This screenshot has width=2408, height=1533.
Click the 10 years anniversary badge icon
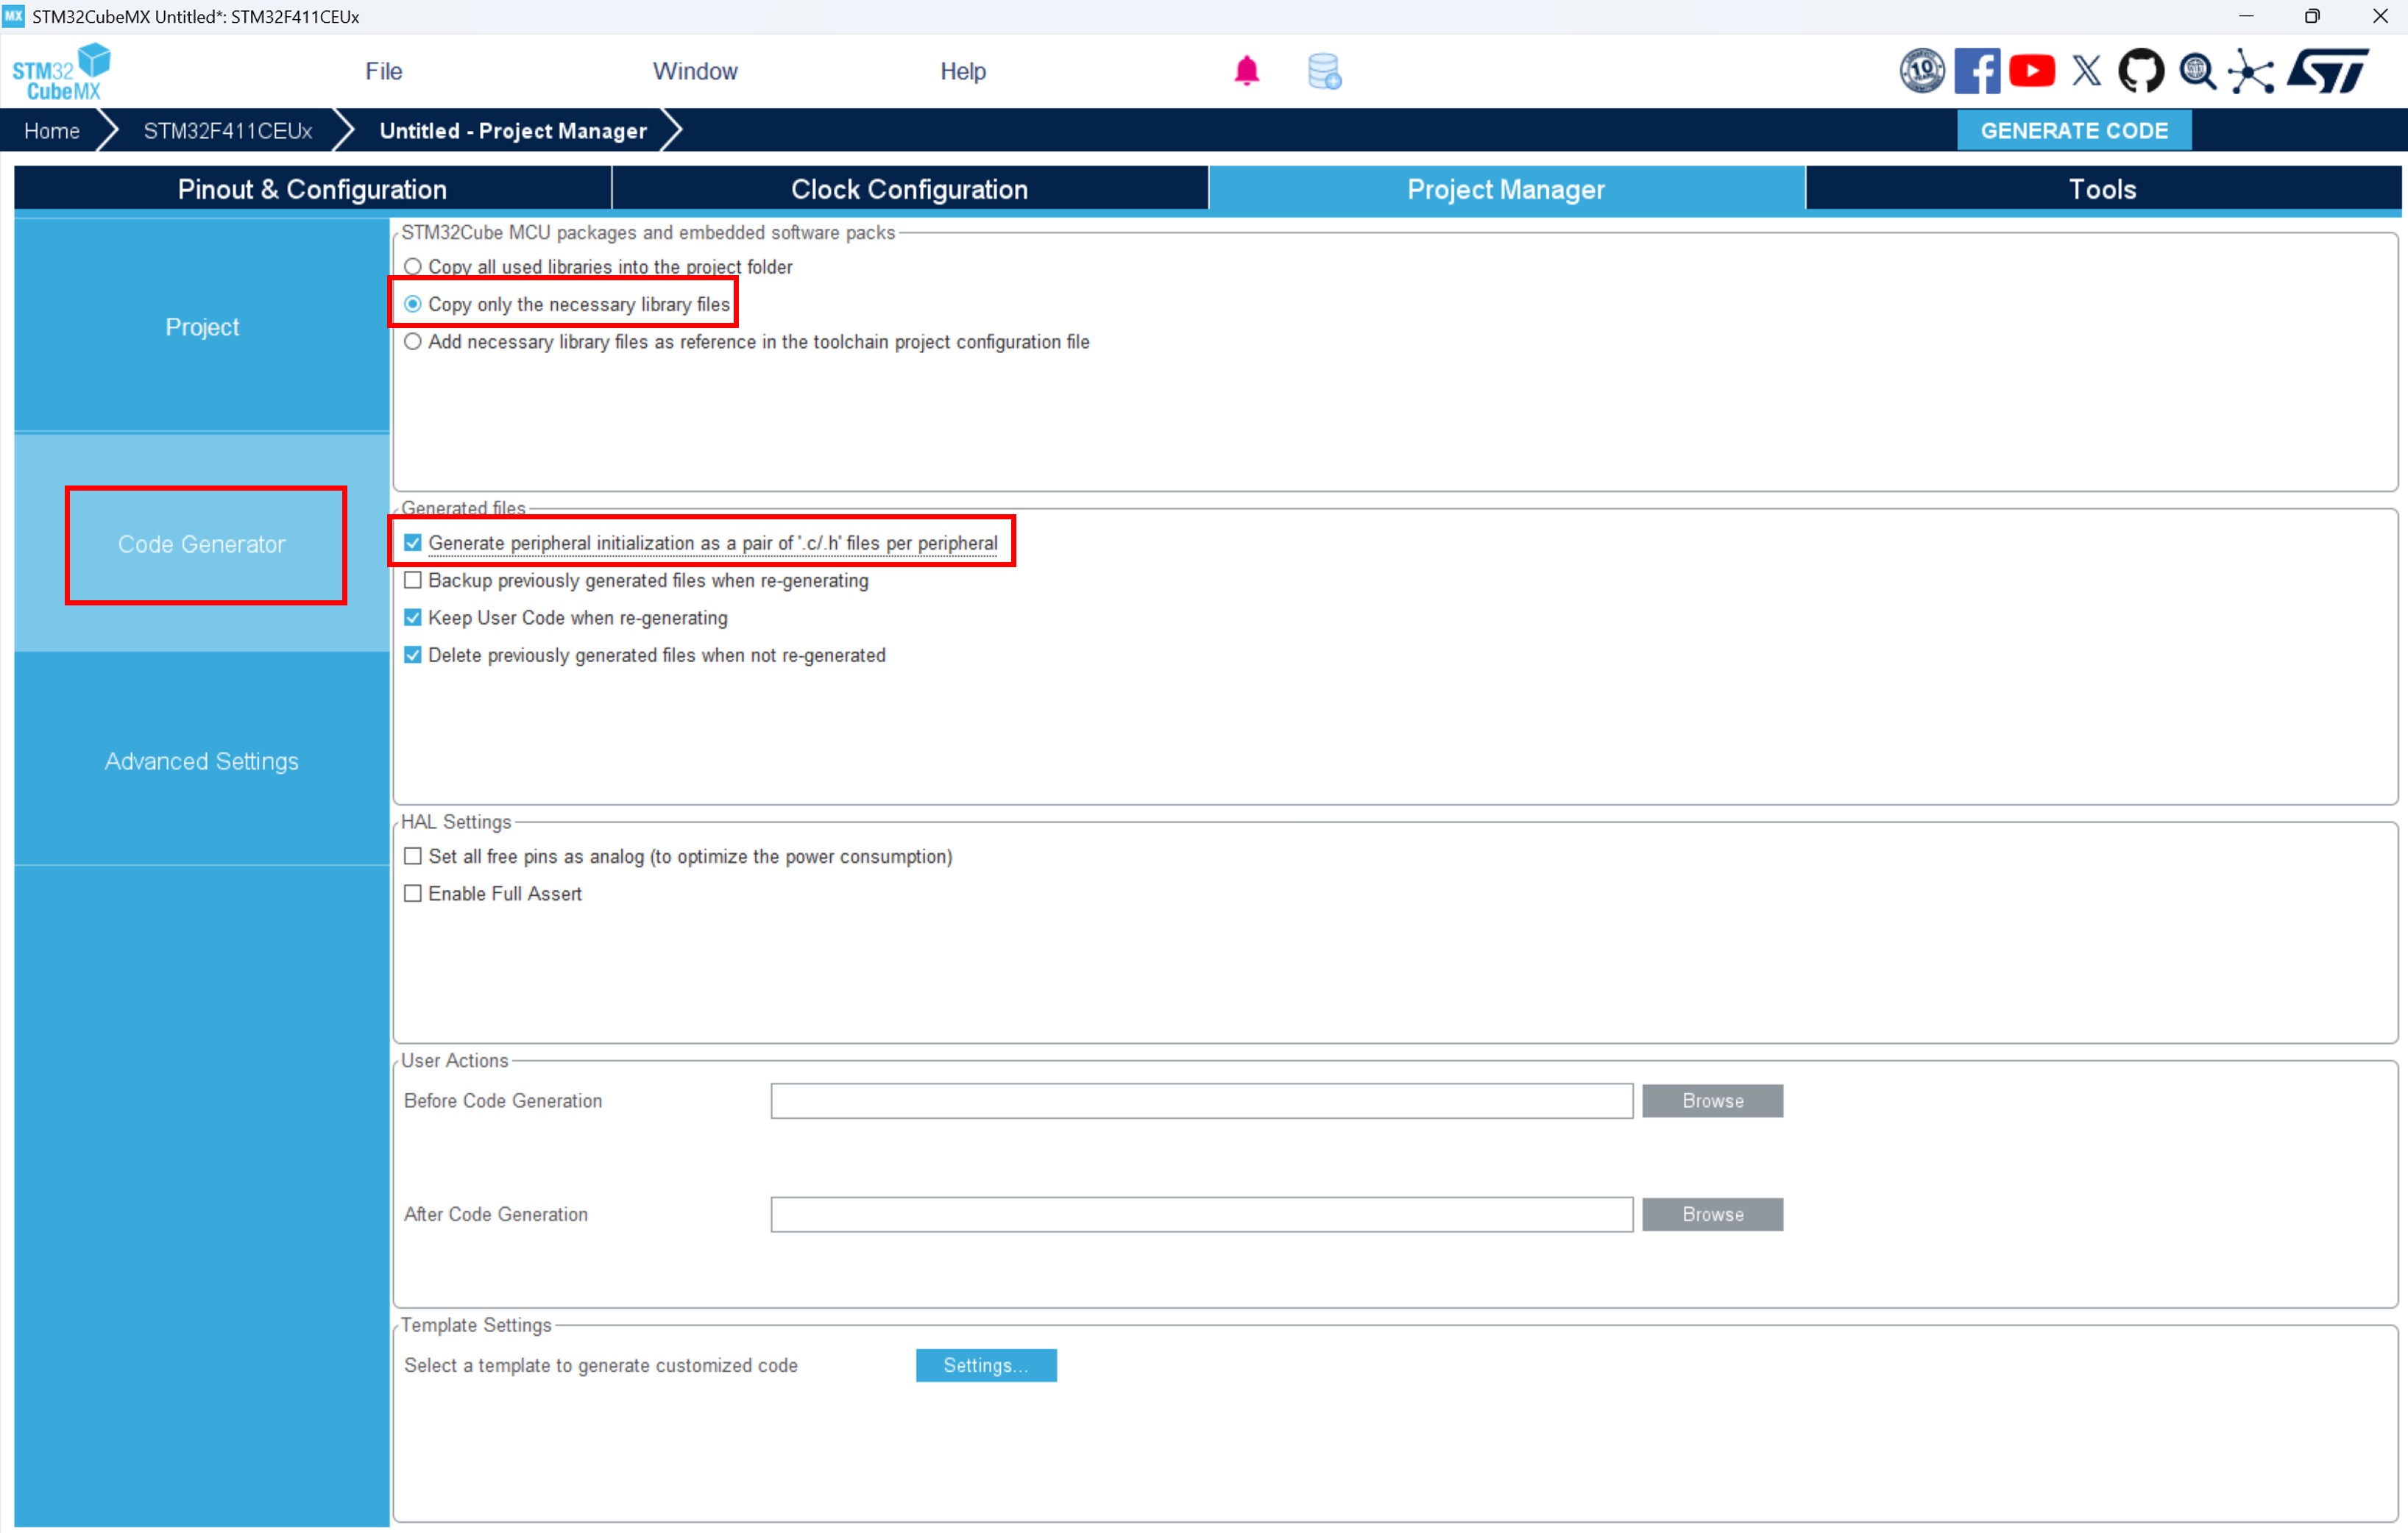pos(1921,71)
